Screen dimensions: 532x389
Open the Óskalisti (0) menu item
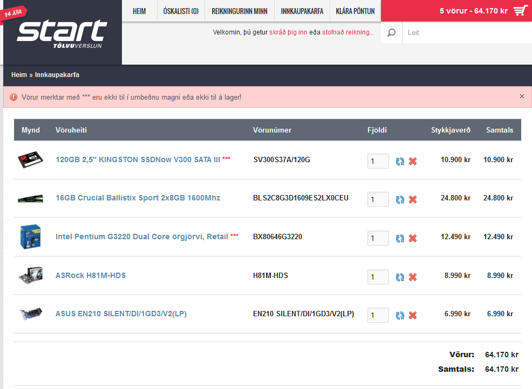click(x=181, y=11)
